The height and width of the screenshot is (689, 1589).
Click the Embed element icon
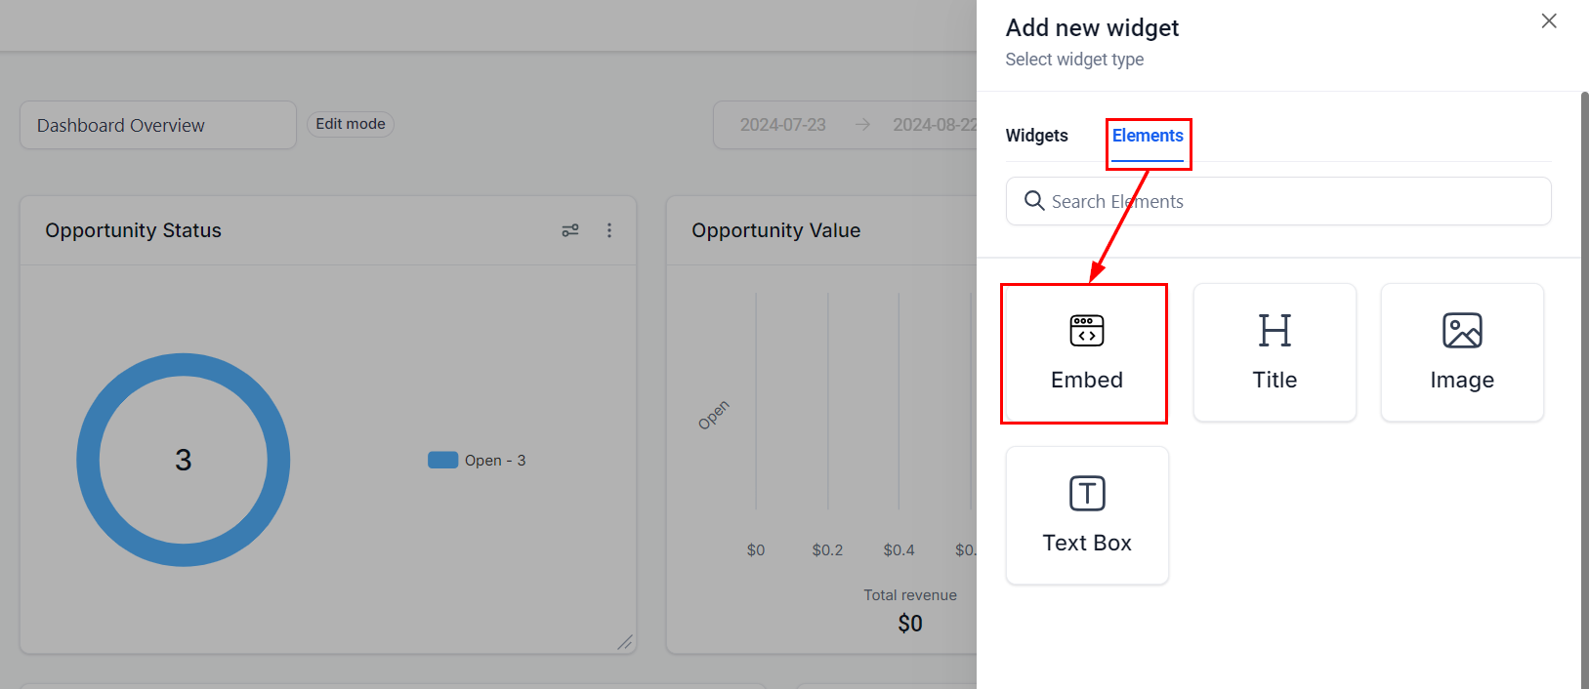(x=1086, y=331)
